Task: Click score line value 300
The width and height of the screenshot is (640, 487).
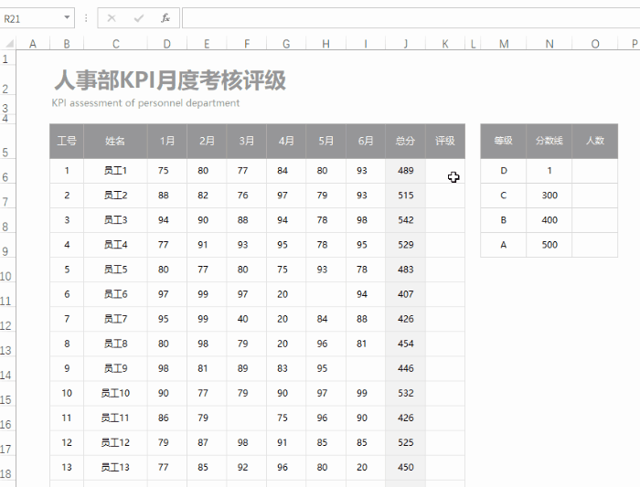Action: (x=549, y=196)
